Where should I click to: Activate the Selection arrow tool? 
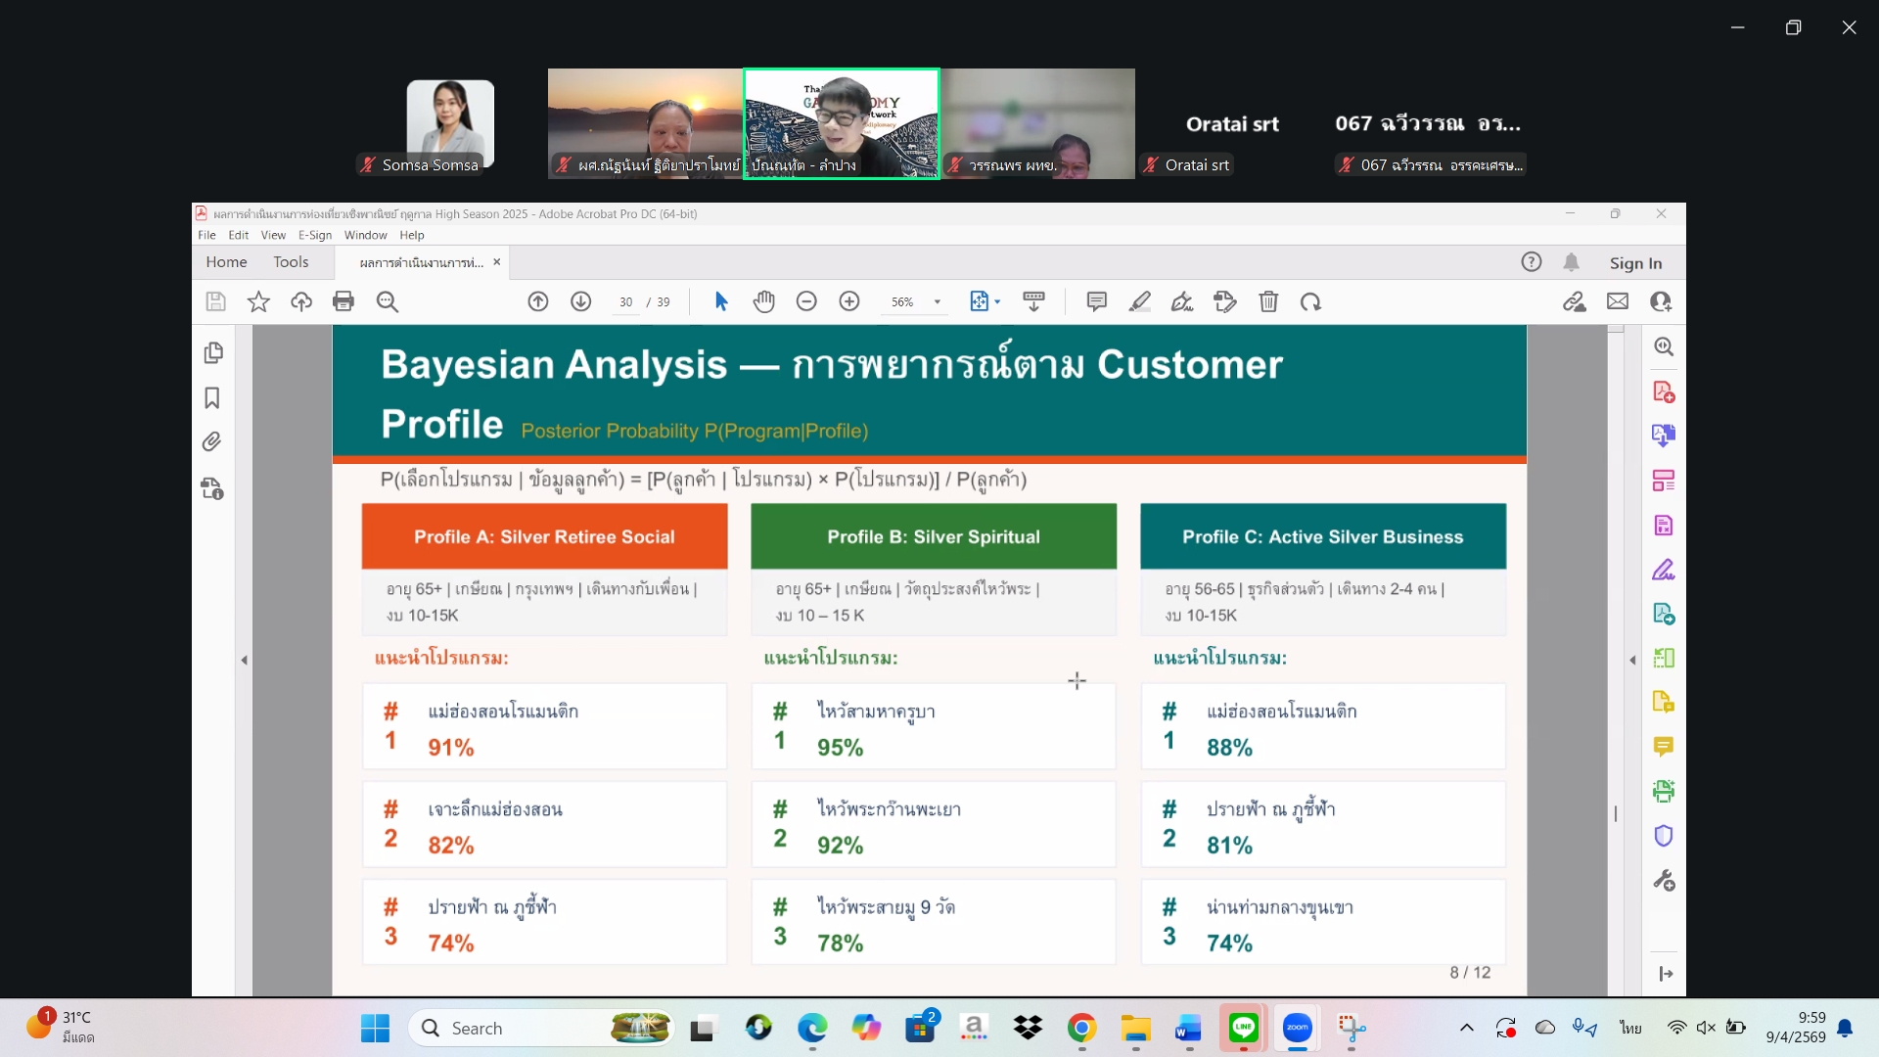721,301
